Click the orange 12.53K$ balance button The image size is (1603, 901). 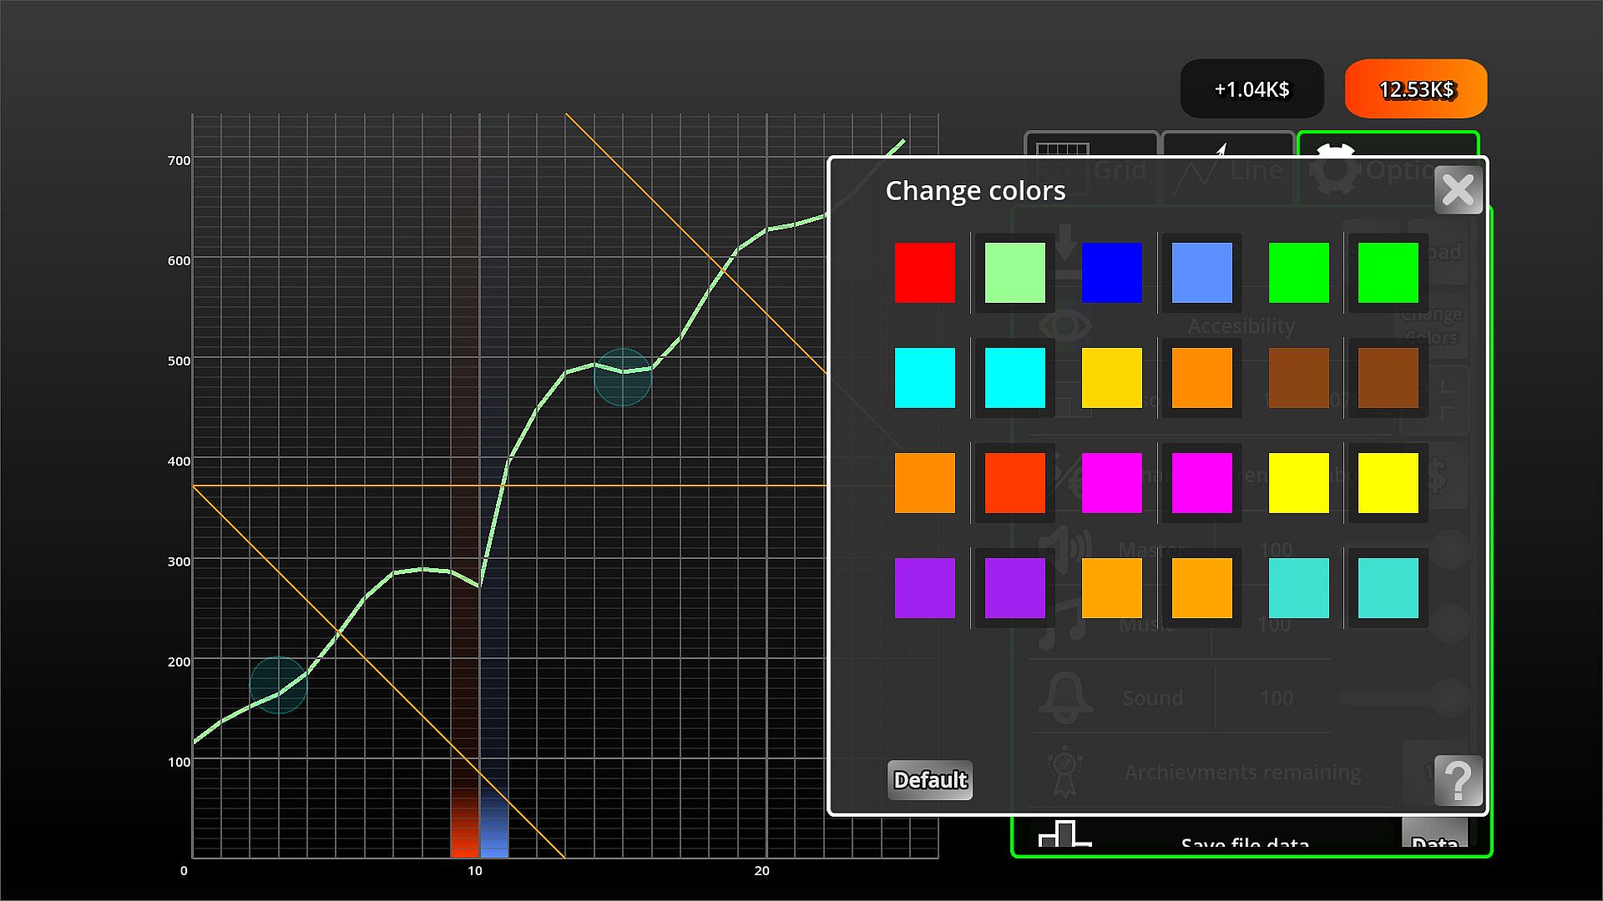[1415, 89]
